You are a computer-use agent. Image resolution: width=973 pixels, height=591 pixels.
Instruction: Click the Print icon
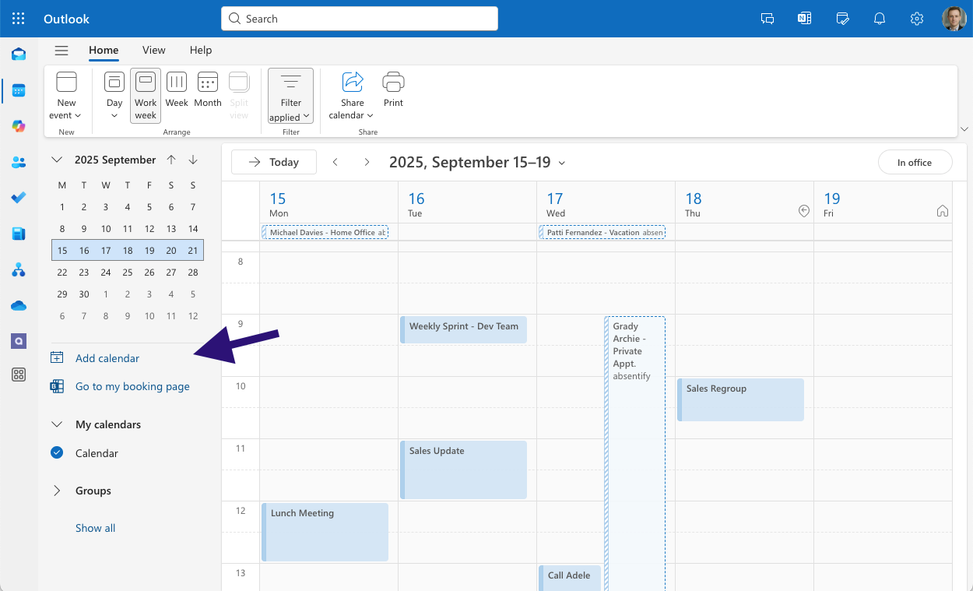(x=393, y=81)
